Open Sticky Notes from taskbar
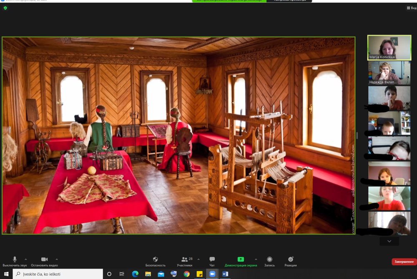This screenshot has height=279, width=417. pyautogui.click(x=199, y=274)
